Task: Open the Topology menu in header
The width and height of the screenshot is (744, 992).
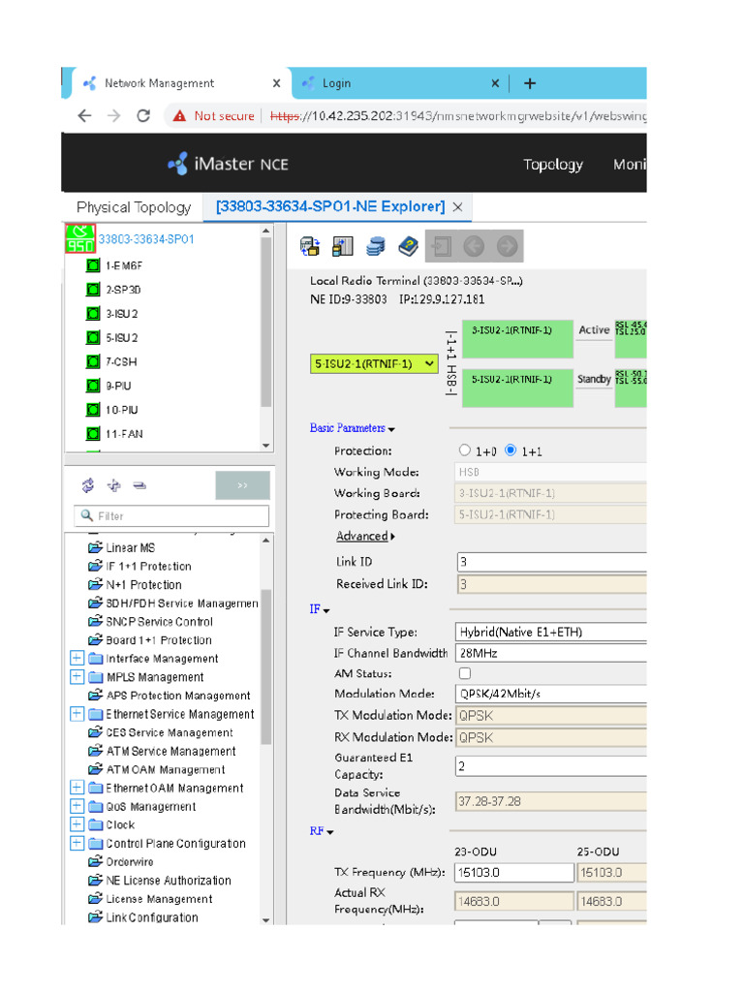Action: 553,165
